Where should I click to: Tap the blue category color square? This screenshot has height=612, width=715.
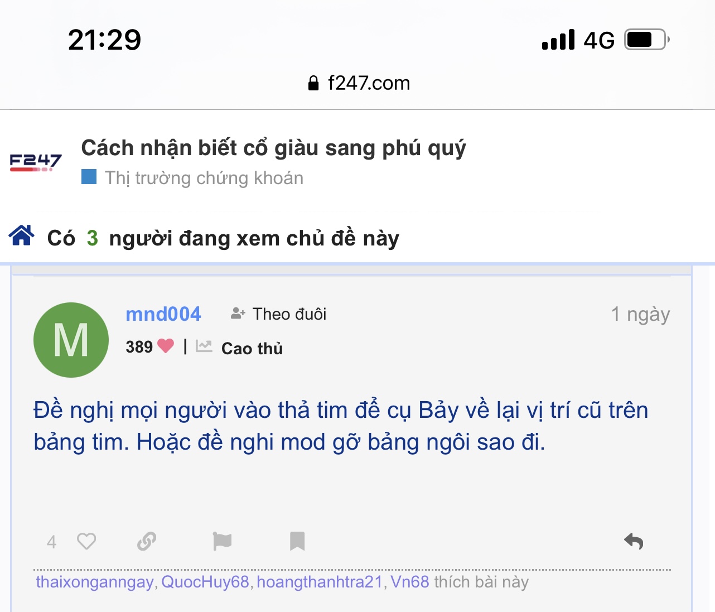coord(89,177)
